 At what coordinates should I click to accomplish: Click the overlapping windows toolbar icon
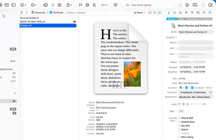click(46, 5)
